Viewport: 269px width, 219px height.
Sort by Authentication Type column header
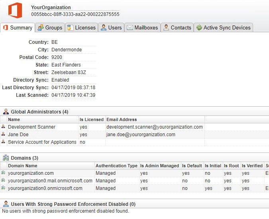click(116, 166)
